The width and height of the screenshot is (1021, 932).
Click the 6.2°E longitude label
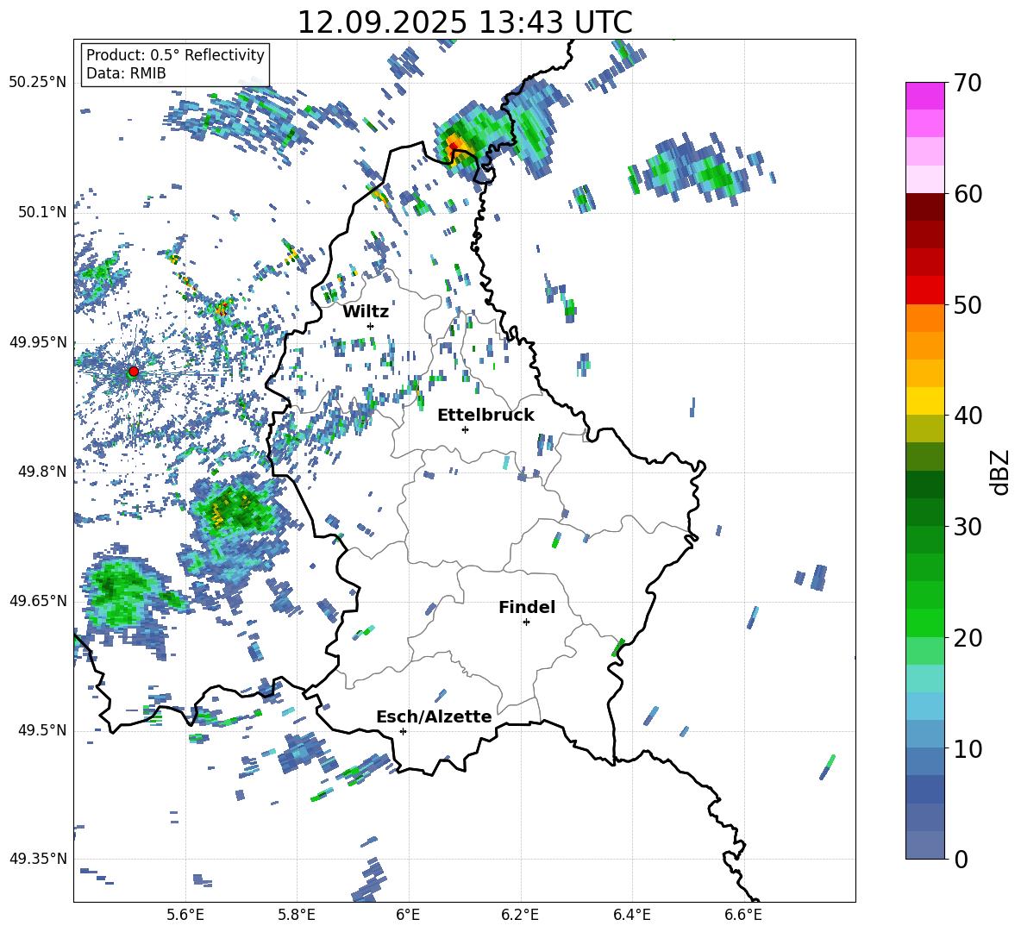(x=520, y=915)
